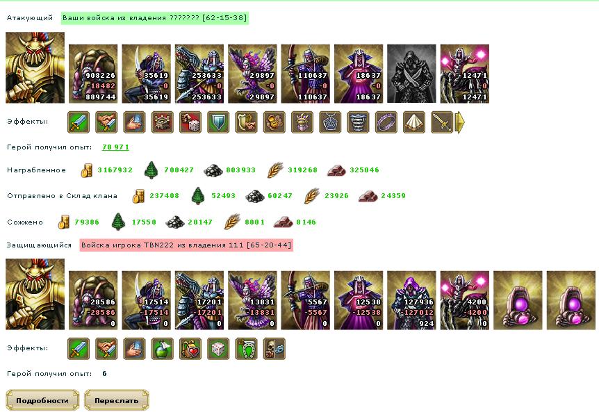The image size is (599, 417).
Task: Click the attacker's purple ring effect icon
Action: point(386,122)
